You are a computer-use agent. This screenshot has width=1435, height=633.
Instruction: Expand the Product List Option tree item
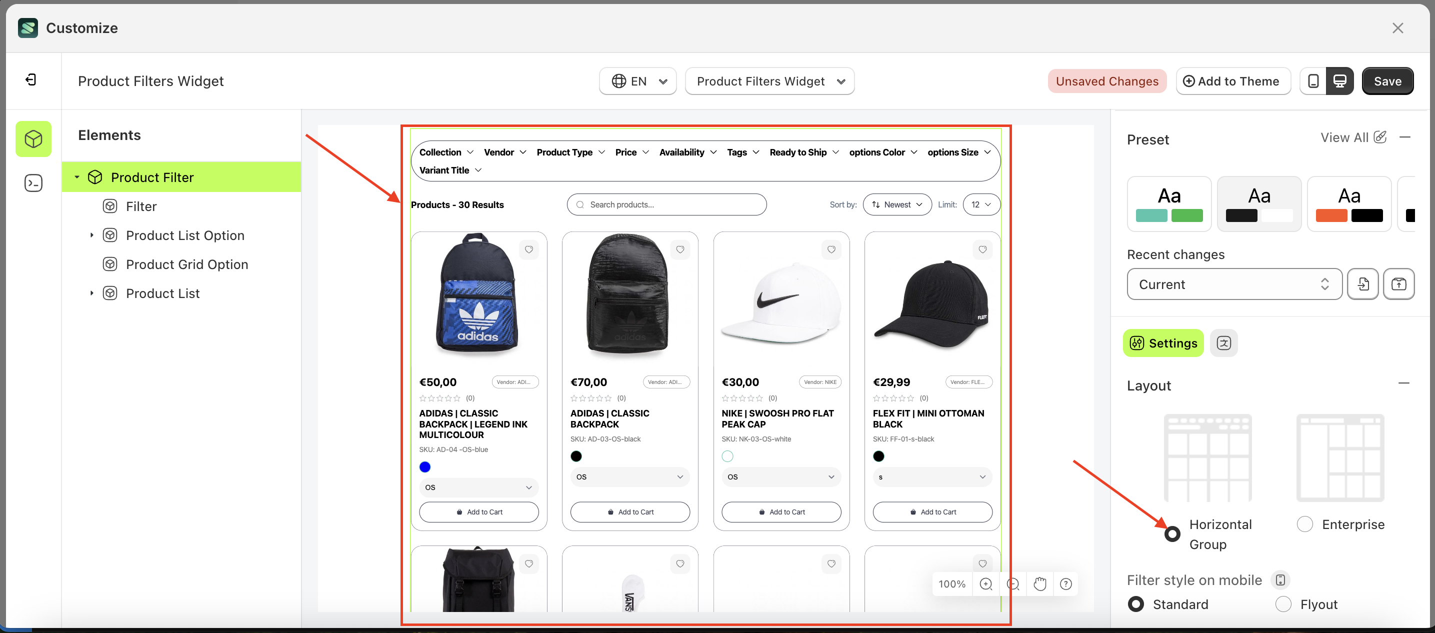click(x=92, y=235)
